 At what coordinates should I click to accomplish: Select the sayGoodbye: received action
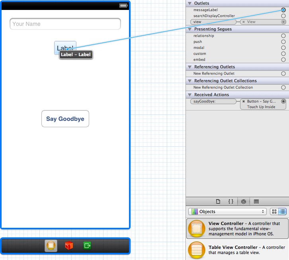(213, 101)
